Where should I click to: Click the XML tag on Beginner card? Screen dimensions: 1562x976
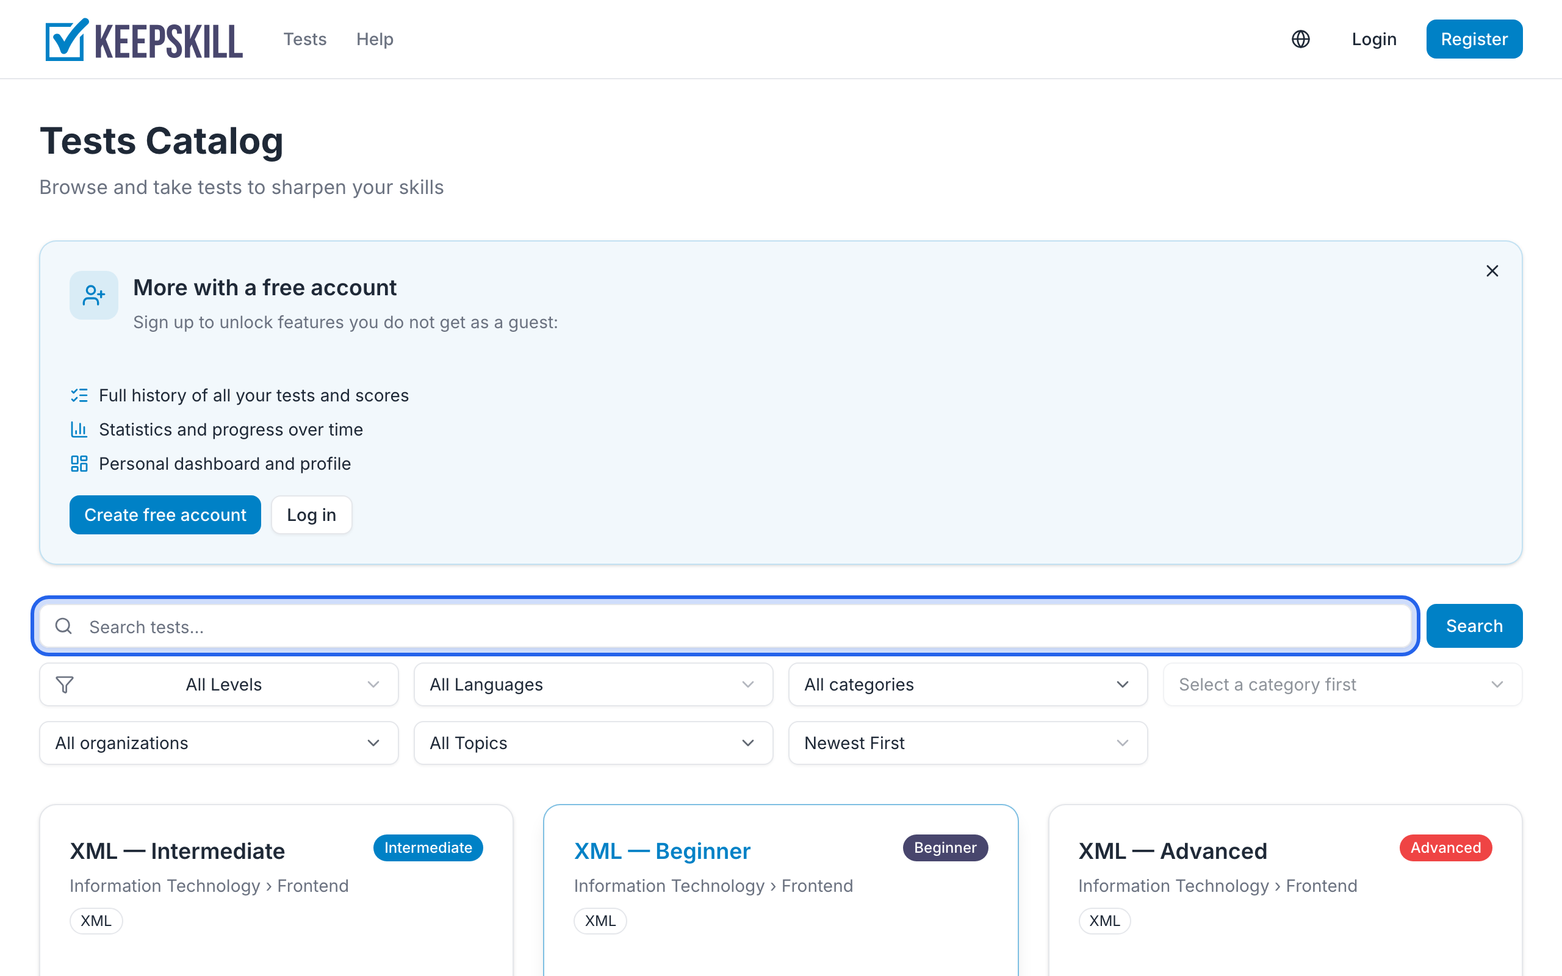coord(600,921)
